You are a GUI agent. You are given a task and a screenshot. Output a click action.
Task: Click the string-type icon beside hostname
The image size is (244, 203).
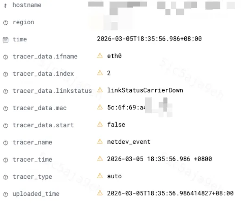pyautogui.click(x=5, y=6)
